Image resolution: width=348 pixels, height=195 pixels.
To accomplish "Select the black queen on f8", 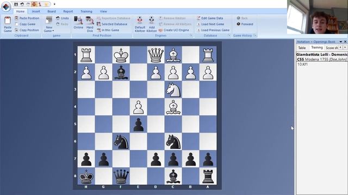I will tap(121, 176).
